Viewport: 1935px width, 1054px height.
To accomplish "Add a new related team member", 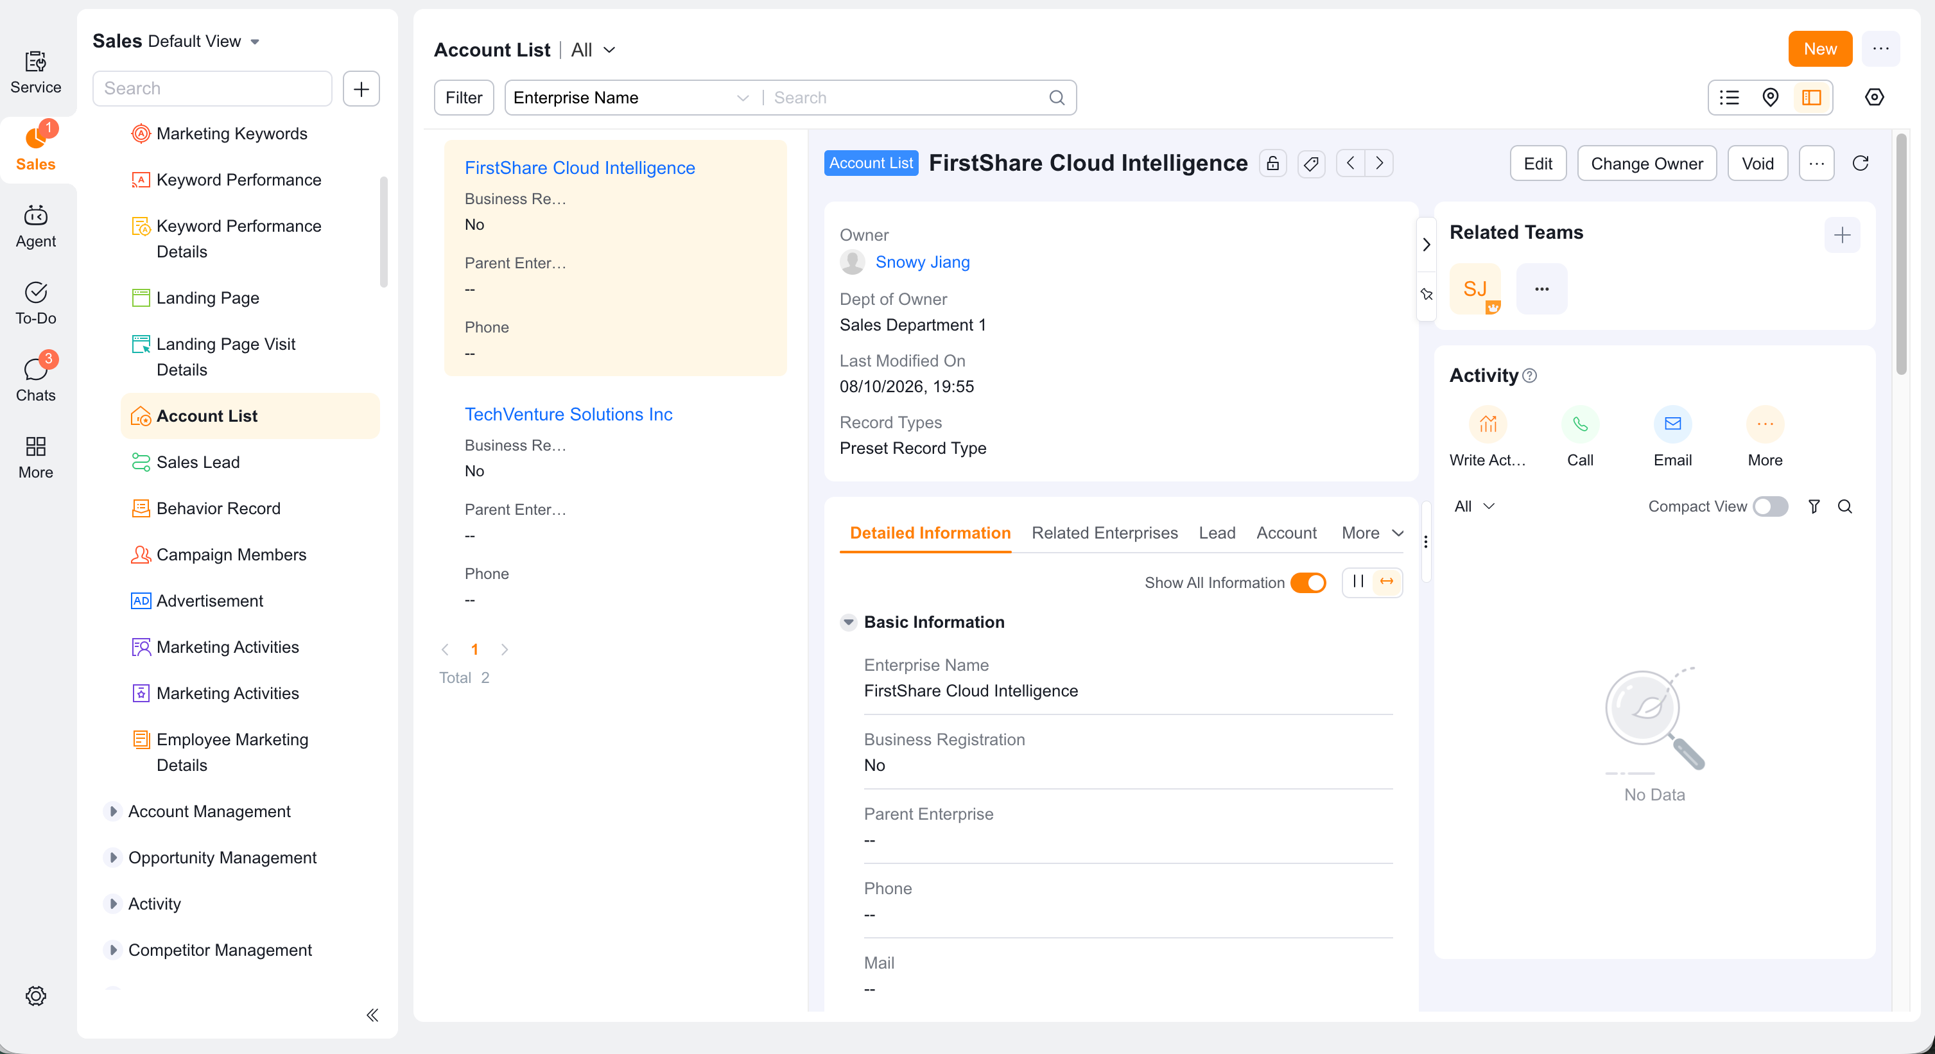I will click(x=1842, y=235).
